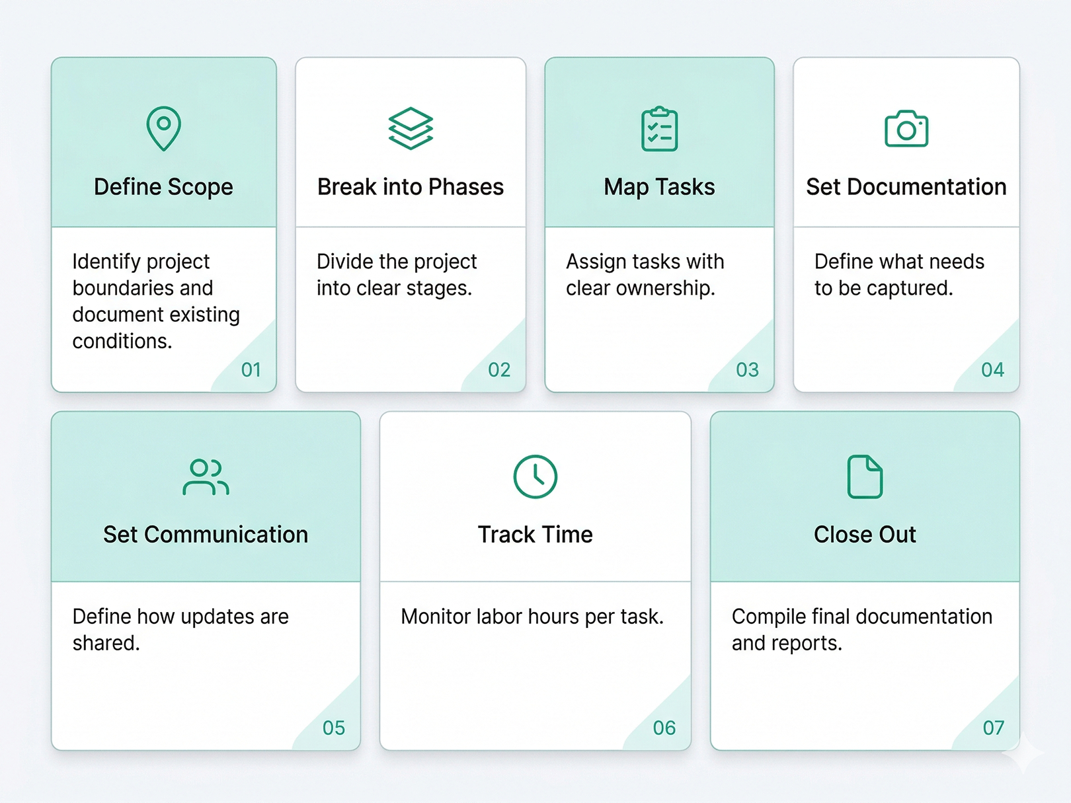
Task: Click the camera icon on Set Documentation
Action: point(906,130)
